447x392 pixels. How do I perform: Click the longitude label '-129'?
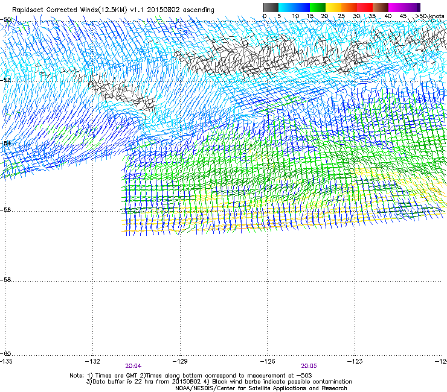tap(180, 361)
